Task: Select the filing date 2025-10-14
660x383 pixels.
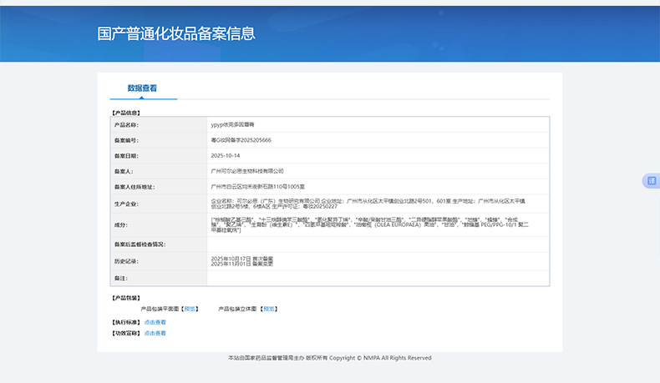Action: tap(226, 155)
